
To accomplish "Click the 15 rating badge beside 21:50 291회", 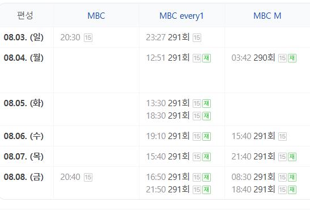I will (x=197, y=190).
